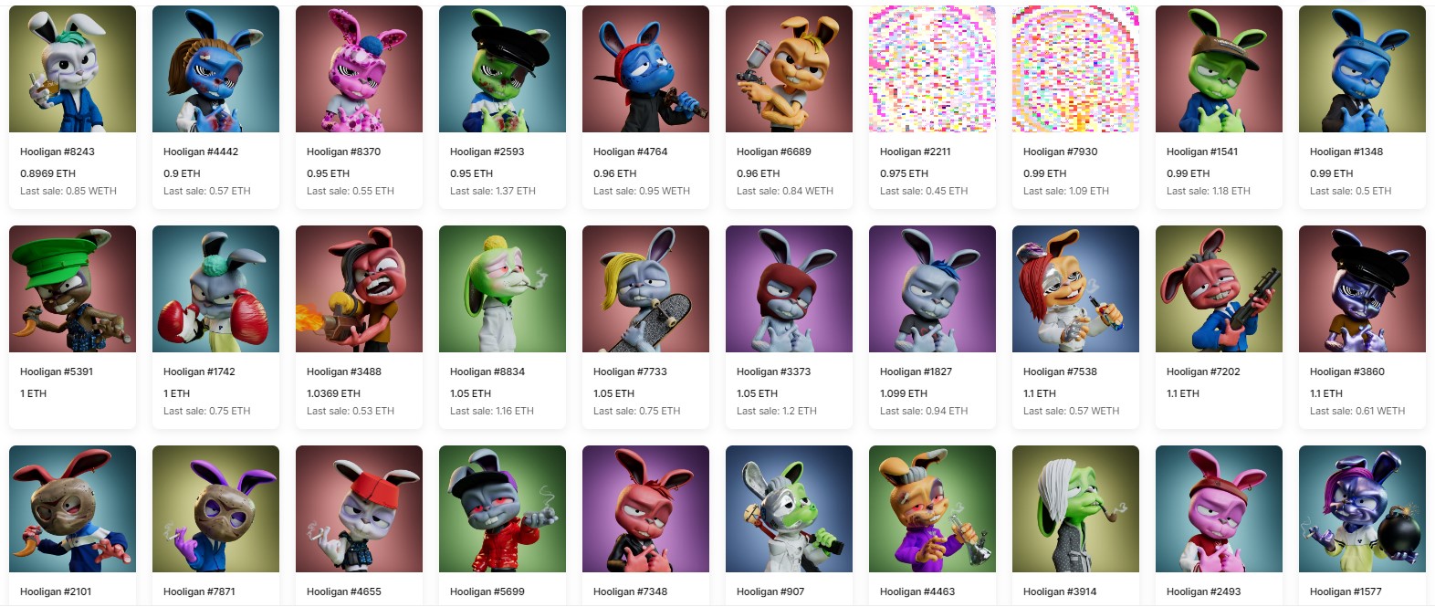
Task: Open the Hooligan #1348 title link
Action: [1346, 152]
